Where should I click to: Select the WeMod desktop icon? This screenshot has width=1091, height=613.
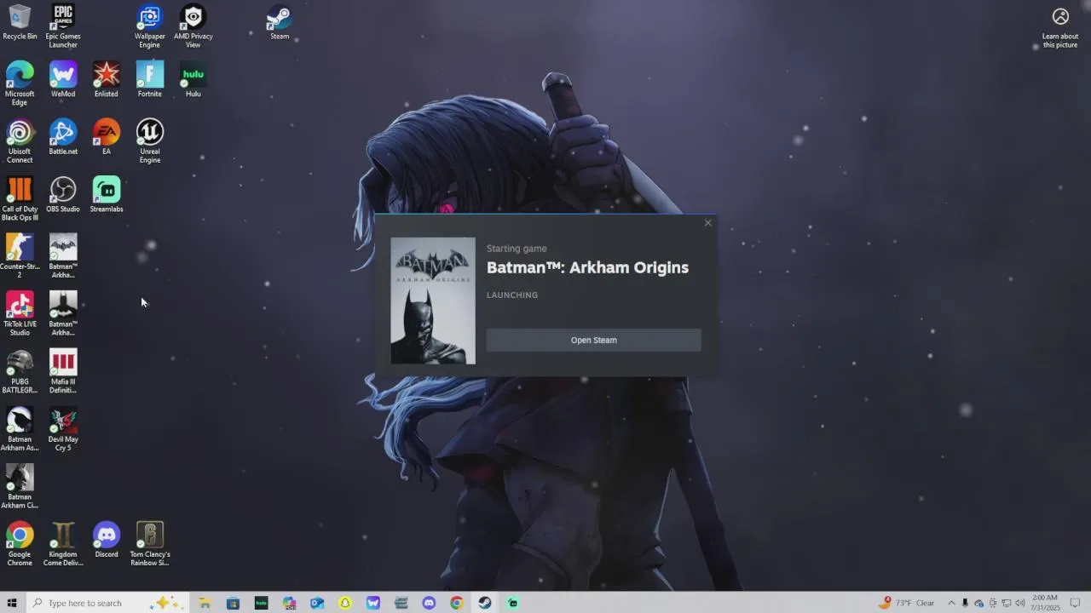click(x=63, y=79)
